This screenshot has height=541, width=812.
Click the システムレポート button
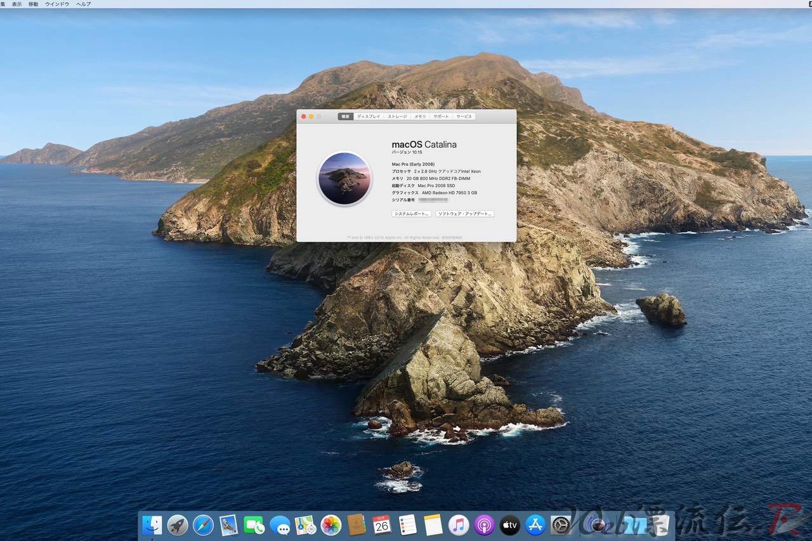411,214
